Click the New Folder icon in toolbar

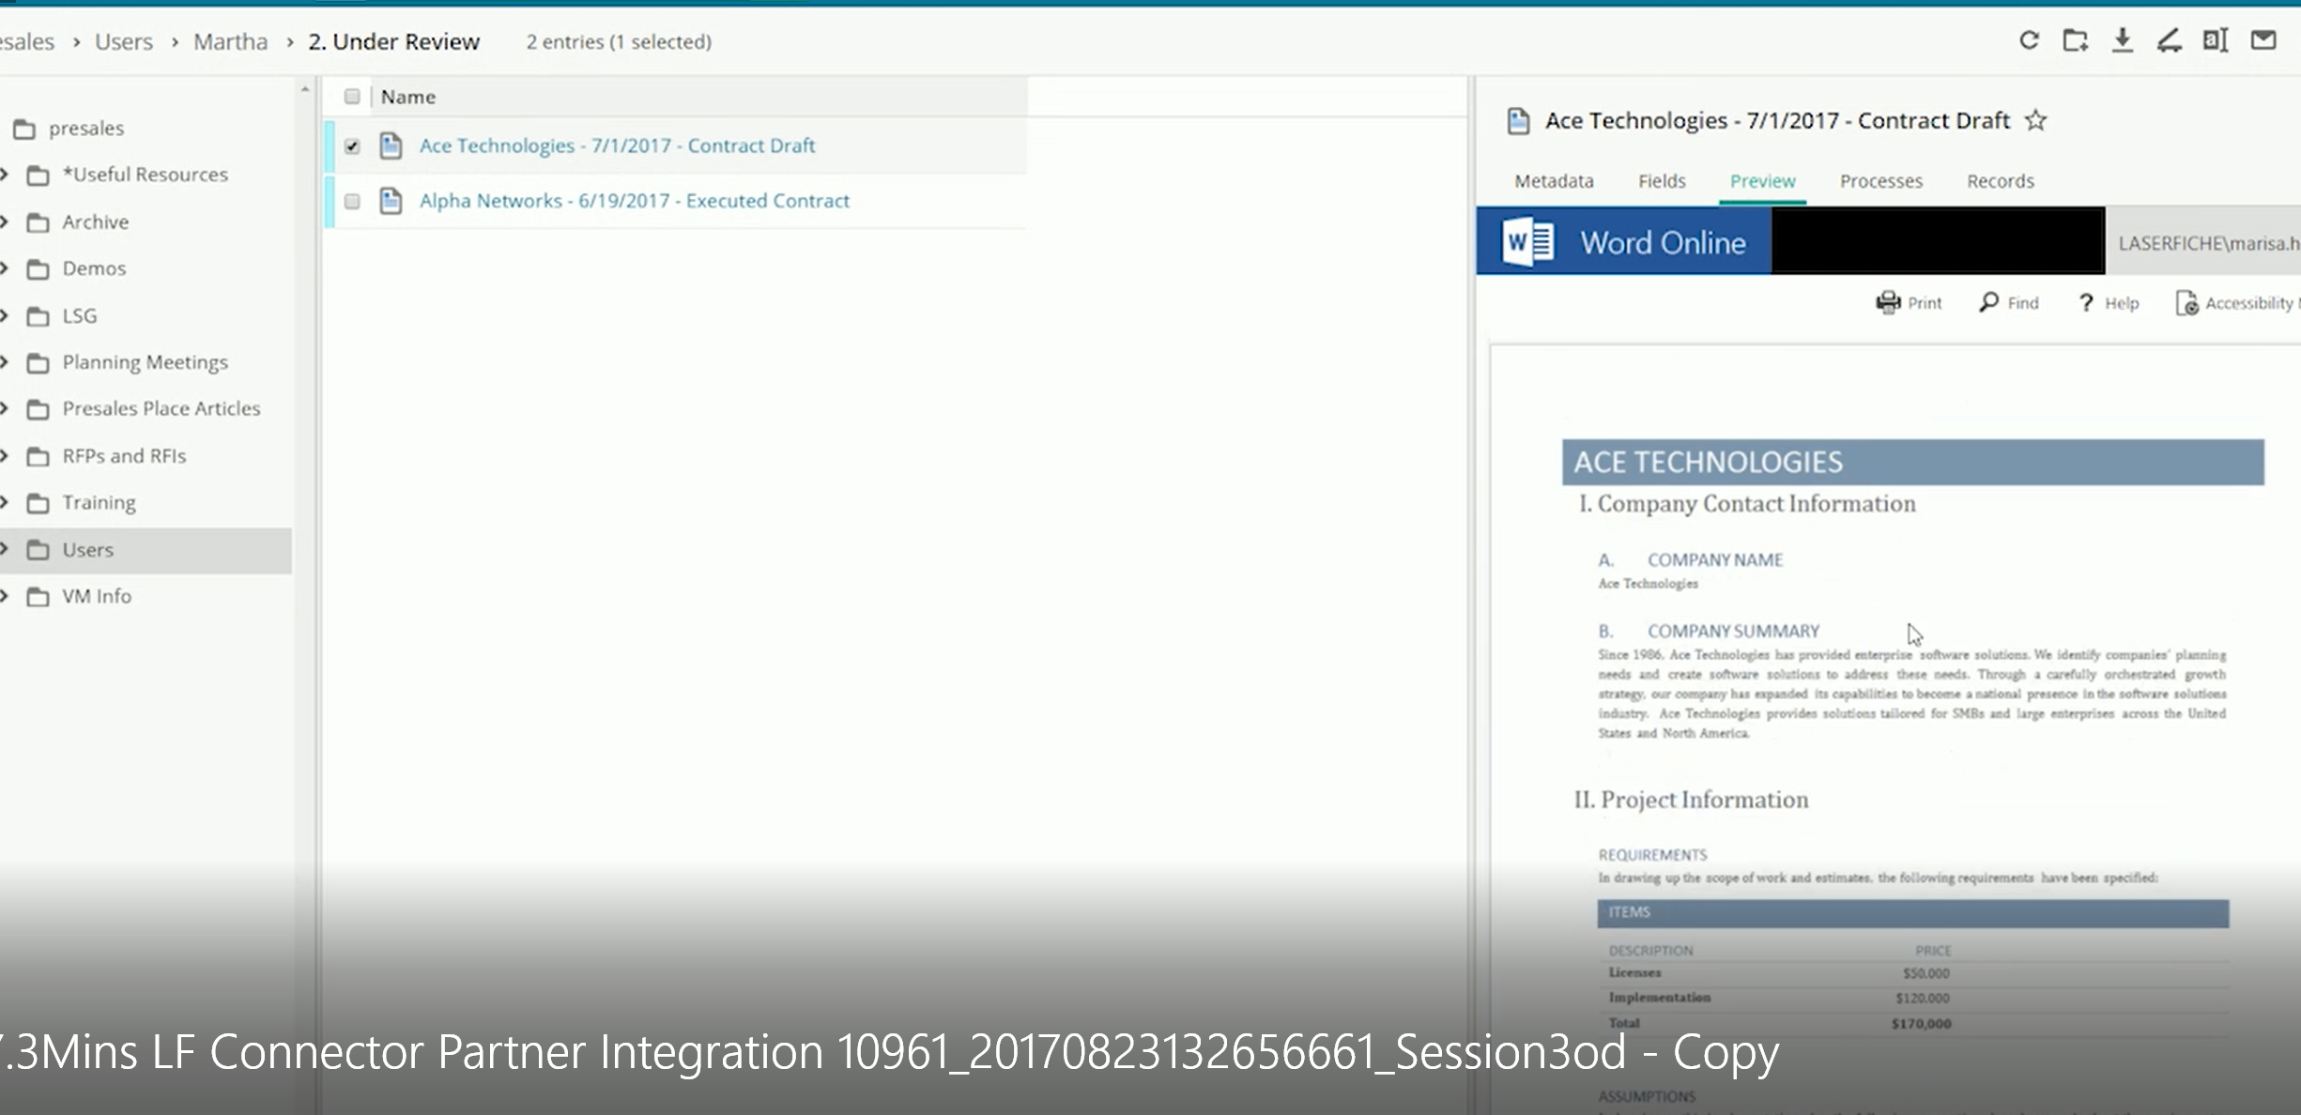pyautogui.click(x=2076, y=40)
